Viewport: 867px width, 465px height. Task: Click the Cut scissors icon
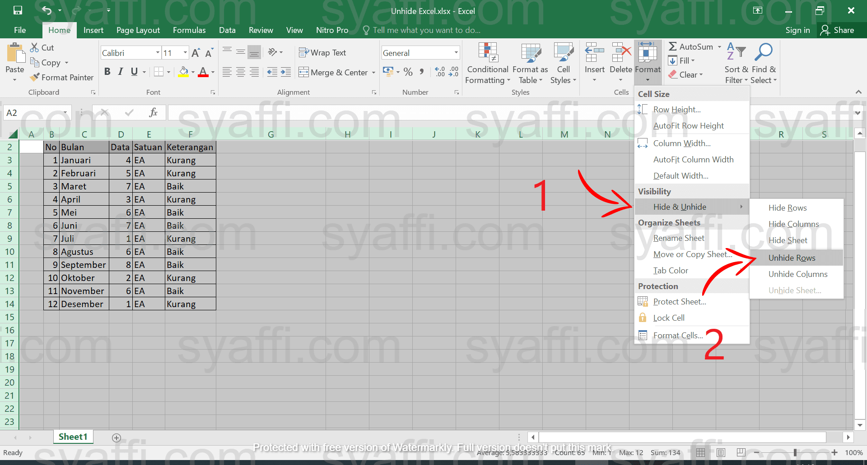34,47
